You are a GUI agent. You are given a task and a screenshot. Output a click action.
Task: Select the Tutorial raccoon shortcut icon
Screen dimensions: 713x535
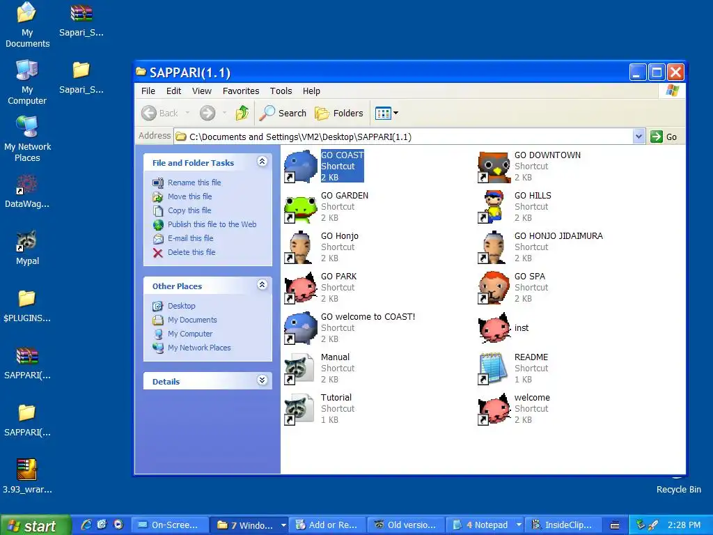coord(301,410)
